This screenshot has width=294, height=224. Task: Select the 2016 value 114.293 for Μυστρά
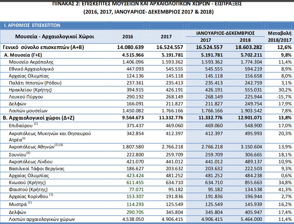click(x=134, y=203)
